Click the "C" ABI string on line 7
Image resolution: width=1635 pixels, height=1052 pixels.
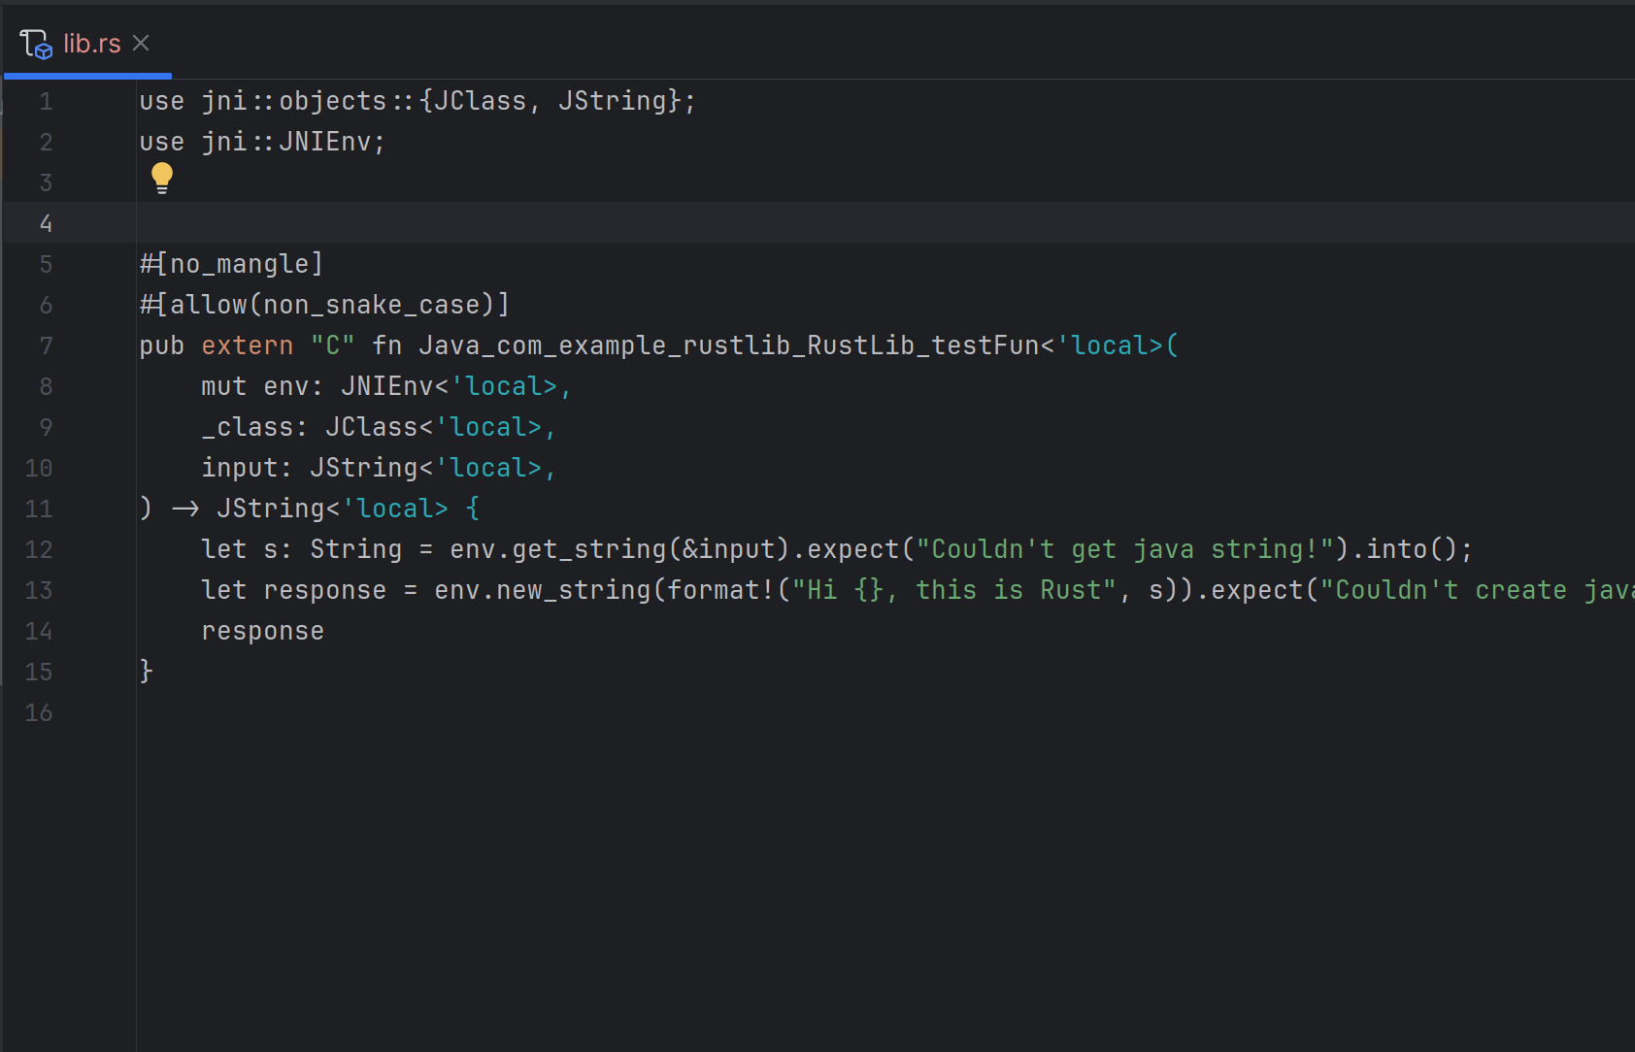[333, 345]
